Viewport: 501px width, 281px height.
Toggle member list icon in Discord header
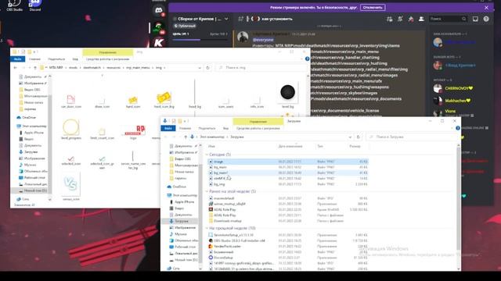click(x=421, y=19)
